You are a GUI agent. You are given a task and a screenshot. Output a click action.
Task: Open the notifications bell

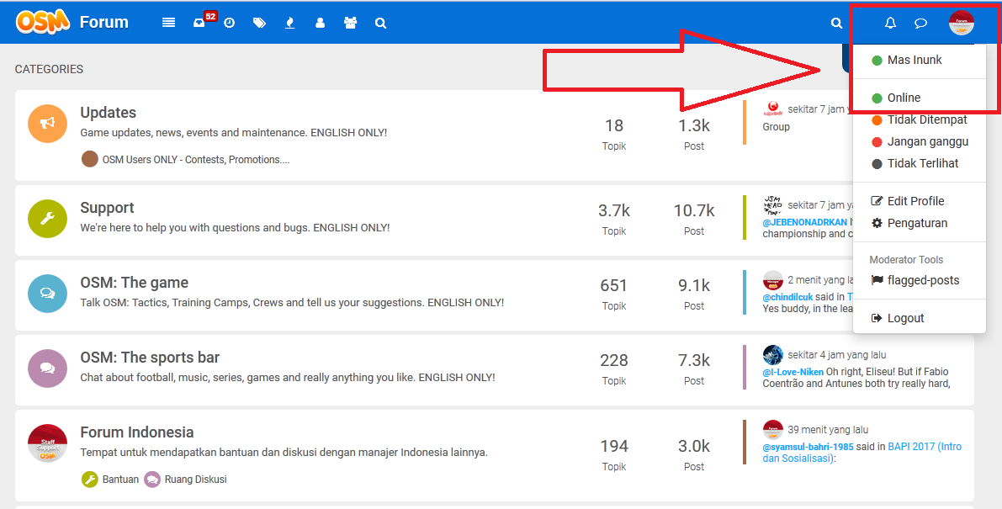click(890, 23)
